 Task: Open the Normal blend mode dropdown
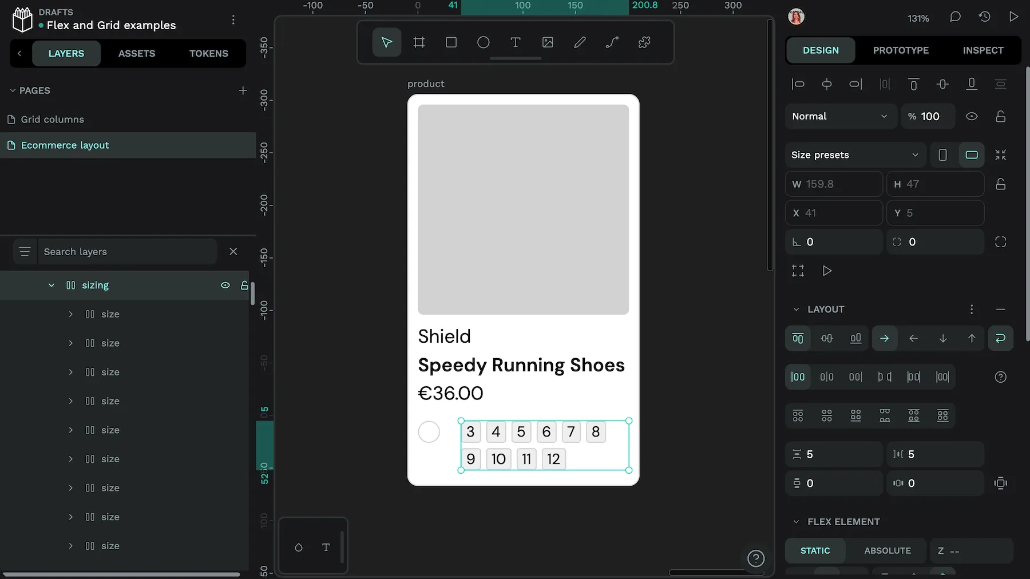[839, 116]
